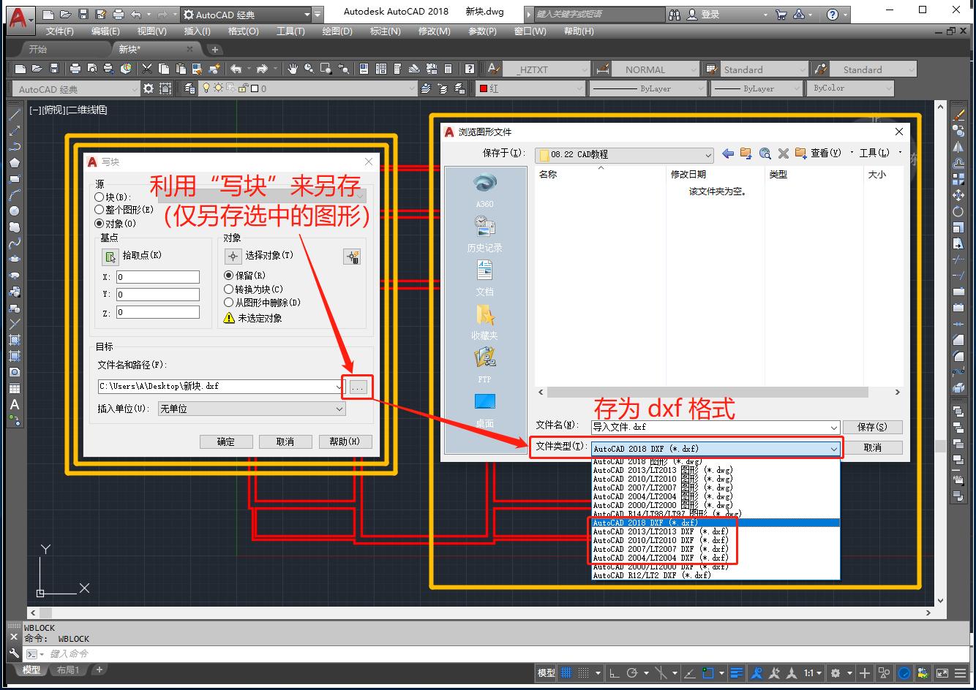This screenshot has height=690, width=976.
Task: Open the workspace settings gear icon
Action: tap(149, 88)
